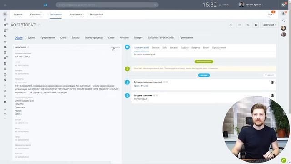The height and width of the screenshot is (164, 291).
Task: Click the magnifier inside the top search field
Action: click(155, 5)
